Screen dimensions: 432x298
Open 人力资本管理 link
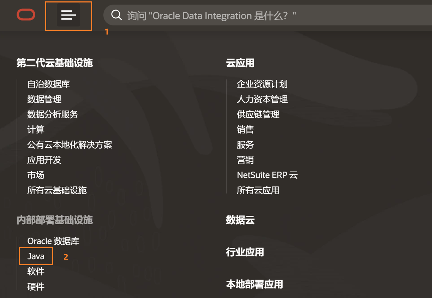[262, 99]
